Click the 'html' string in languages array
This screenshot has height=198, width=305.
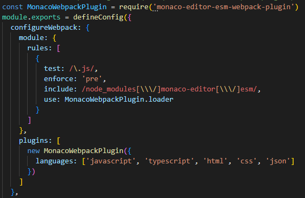[215, 161]
